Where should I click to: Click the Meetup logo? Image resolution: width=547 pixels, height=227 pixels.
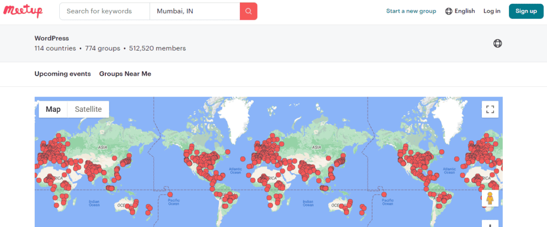pos(24,11)
